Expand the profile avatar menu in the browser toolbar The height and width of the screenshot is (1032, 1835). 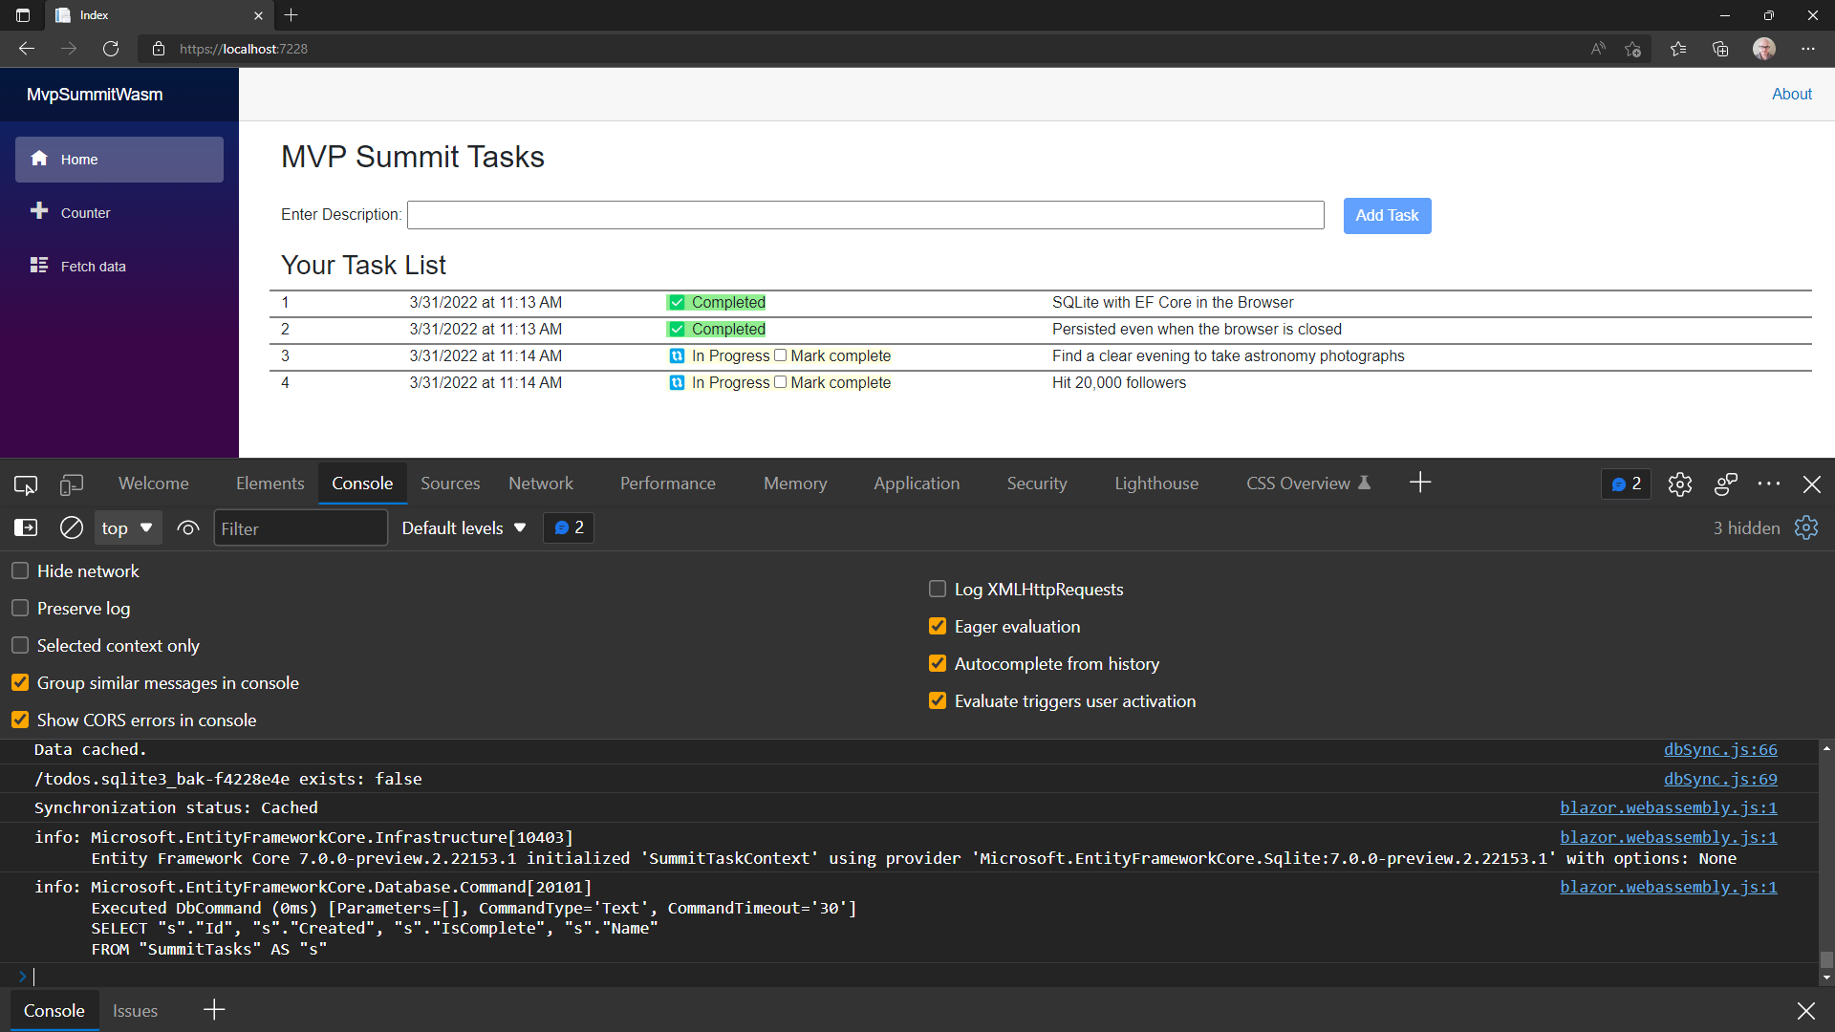coord(1764,49)
